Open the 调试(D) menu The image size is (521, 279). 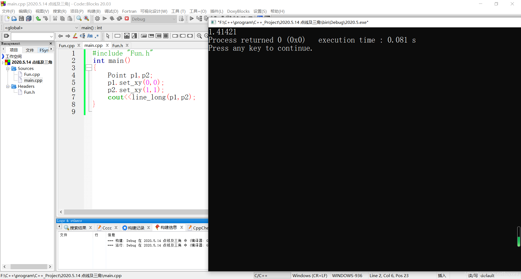tap(111, 11)
